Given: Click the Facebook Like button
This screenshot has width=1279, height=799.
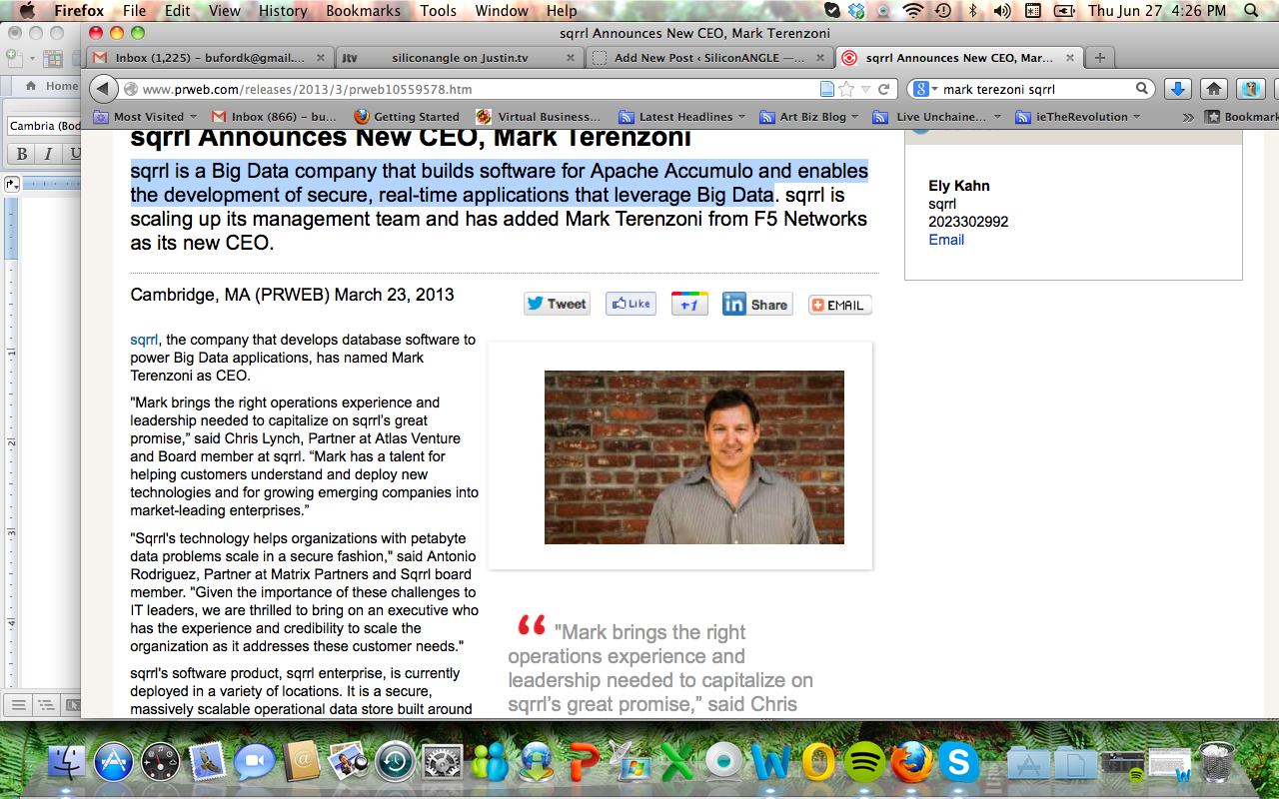Looking at the screenshot, I should pos(631,304).
